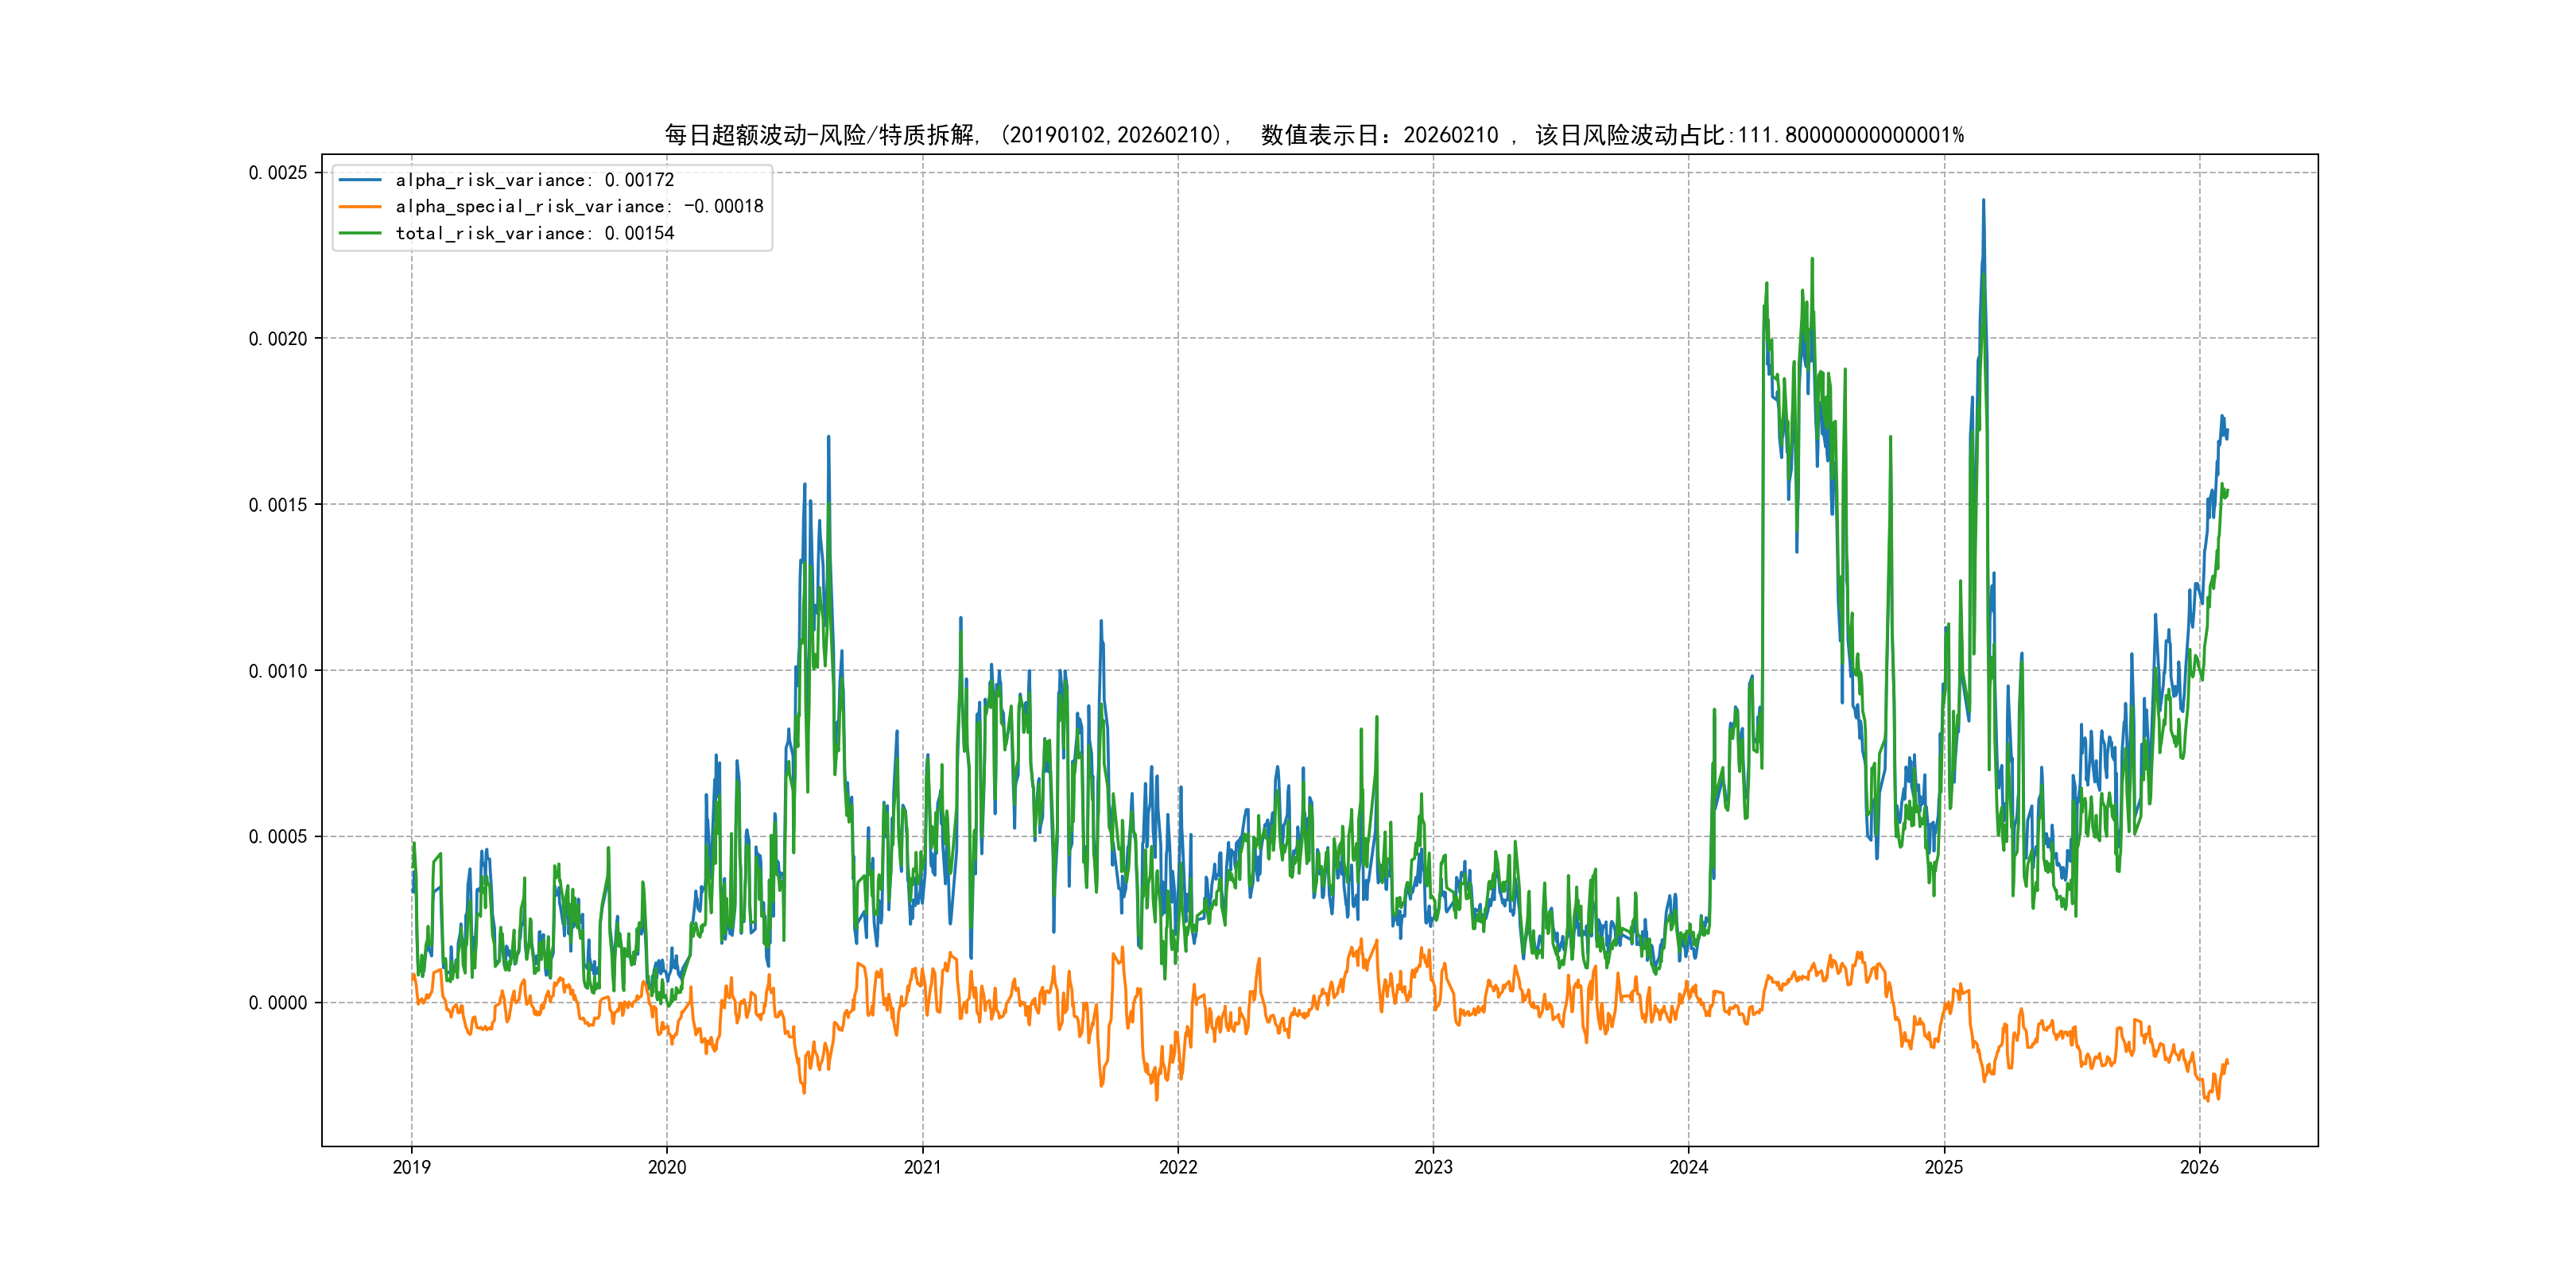This screenshot has width=2576, height=1288.
Task: Click the 0.0015 y-axis tick label
Action: 278,505
